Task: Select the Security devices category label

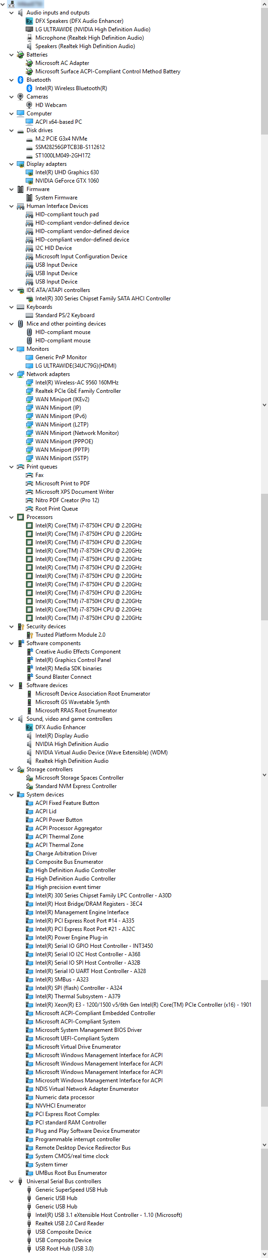Action: click(x=46, y=626)
